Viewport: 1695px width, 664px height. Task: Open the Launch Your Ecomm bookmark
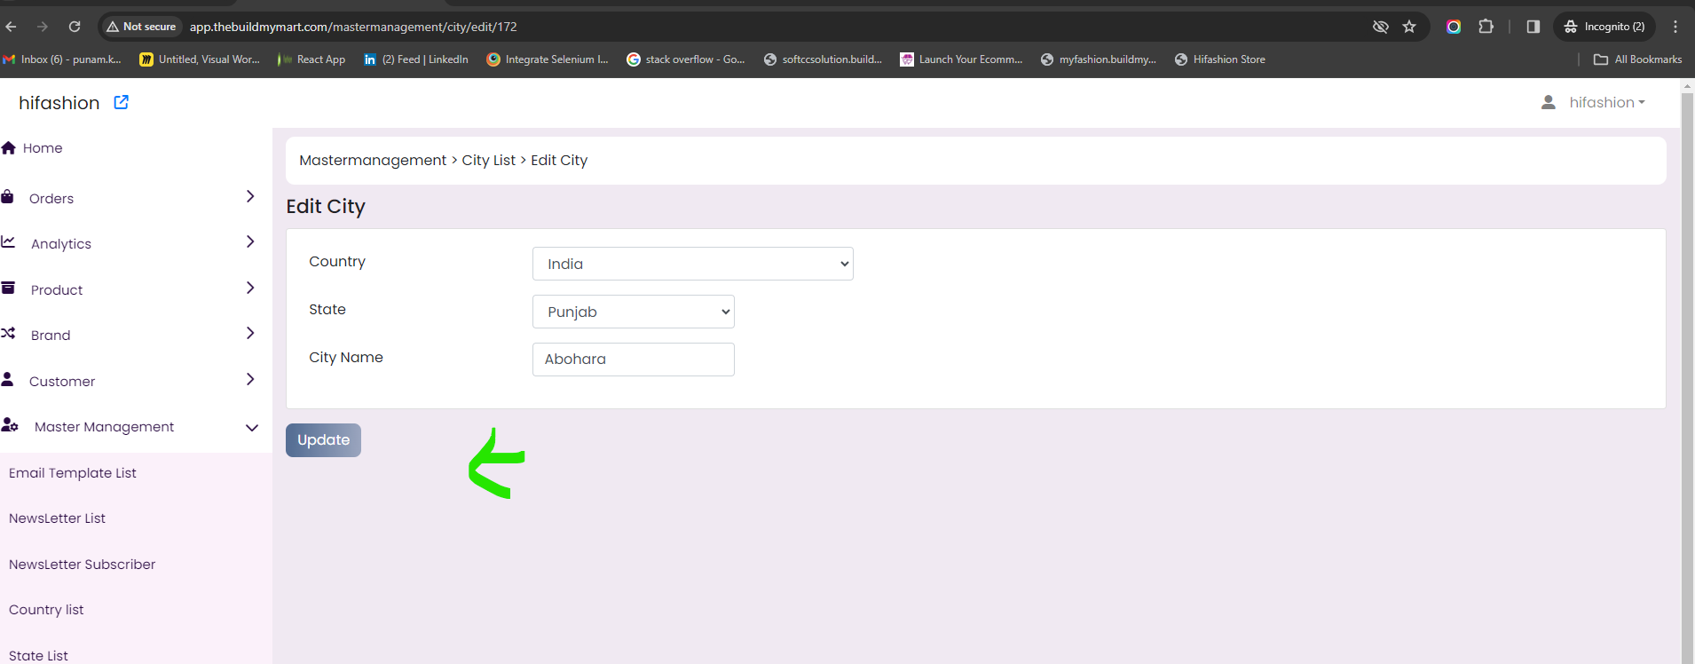coord(961,59)
